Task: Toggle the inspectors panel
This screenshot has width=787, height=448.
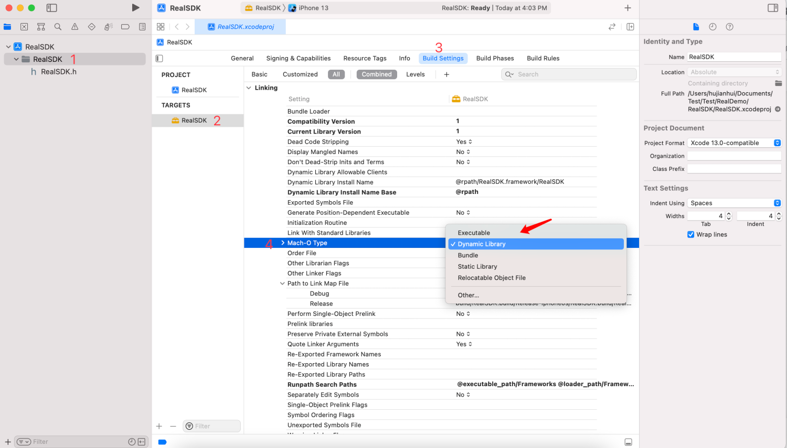Action: pos(773,8)
